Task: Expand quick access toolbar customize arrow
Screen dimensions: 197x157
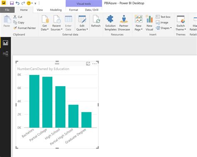Action: [x=35, y=3]
